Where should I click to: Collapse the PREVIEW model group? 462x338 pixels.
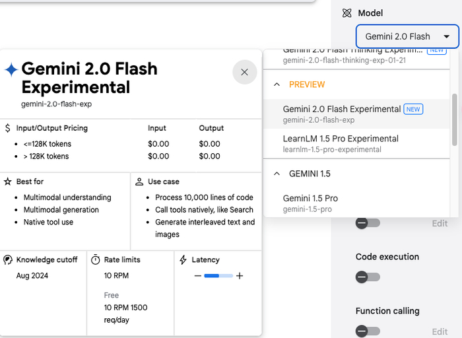(277, 84)
